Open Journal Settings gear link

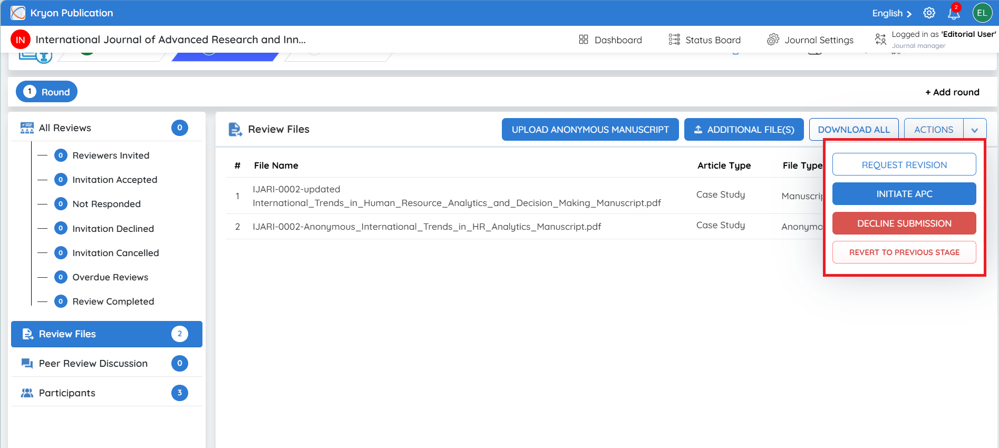(810, 40)
